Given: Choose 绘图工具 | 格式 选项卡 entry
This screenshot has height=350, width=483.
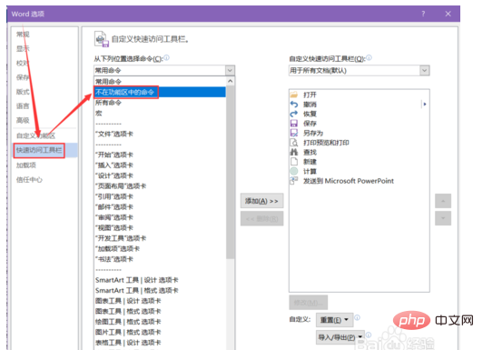Looking at the screenshot, I should click(160, 322).
